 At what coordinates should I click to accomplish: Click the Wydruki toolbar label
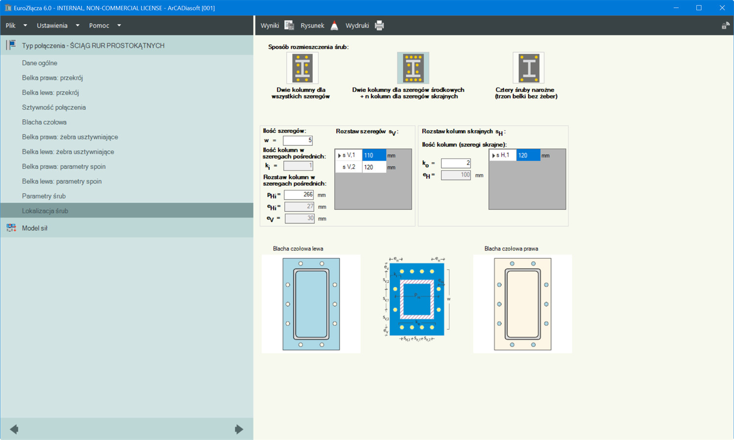(357, 25)
